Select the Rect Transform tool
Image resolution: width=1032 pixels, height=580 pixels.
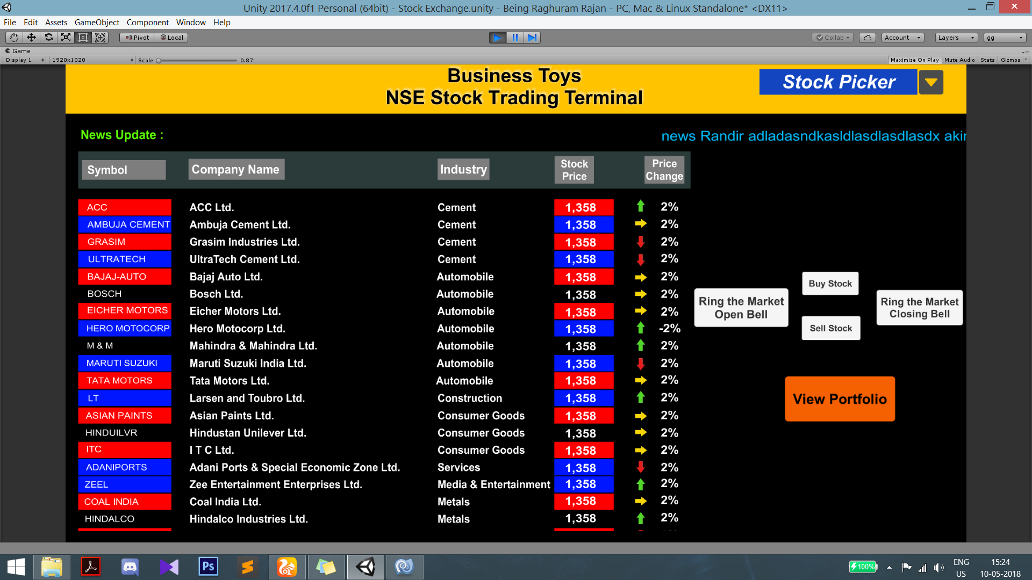pos(83,38)
